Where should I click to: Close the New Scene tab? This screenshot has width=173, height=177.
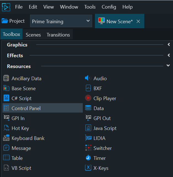[139, 21]
